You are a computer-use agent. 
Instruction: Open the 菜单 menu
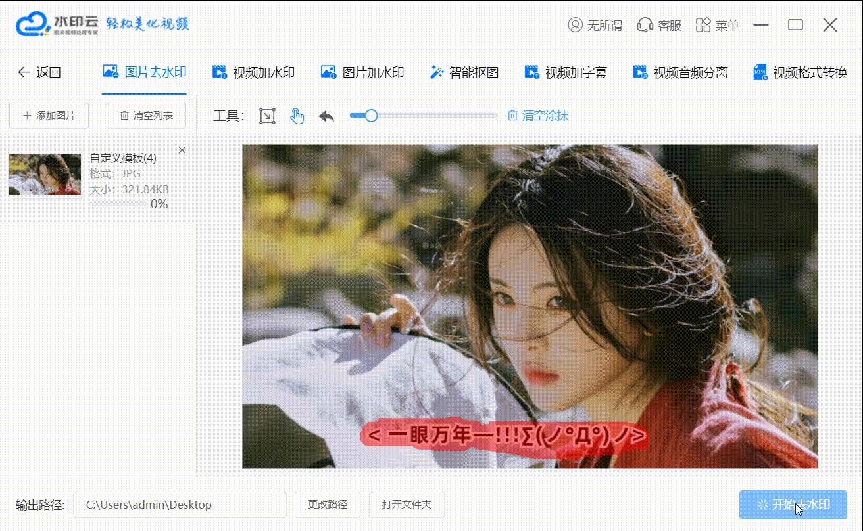pos(717,25)
